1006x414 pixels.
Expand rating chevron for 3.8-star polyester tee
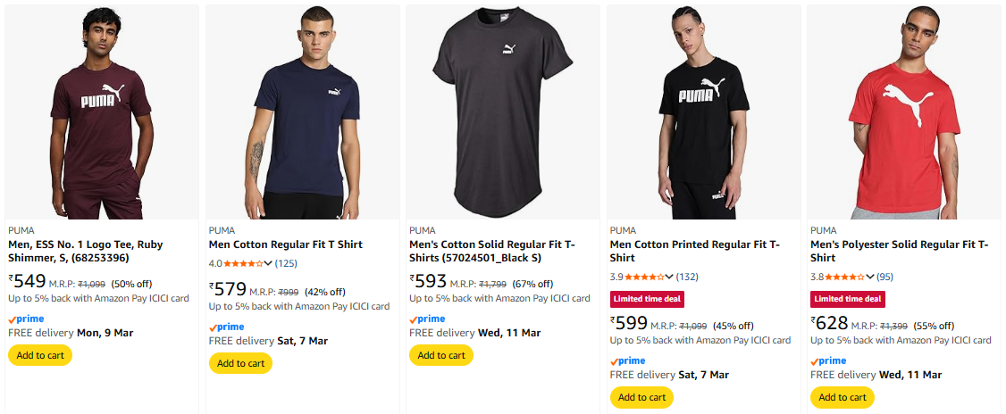[x=870, y=277]
